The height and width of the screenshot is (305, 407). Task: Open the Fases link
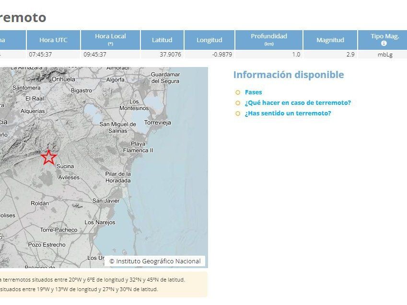coord(253,92)
